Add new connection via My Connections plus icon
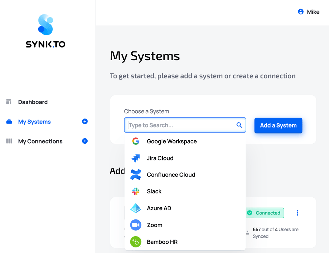Viewport: 329px width, 253px height. click(85, 141)
